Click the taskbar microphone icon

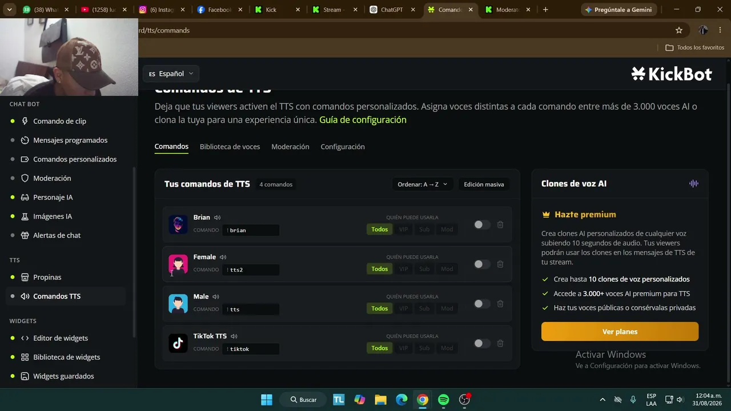(633, 400)
